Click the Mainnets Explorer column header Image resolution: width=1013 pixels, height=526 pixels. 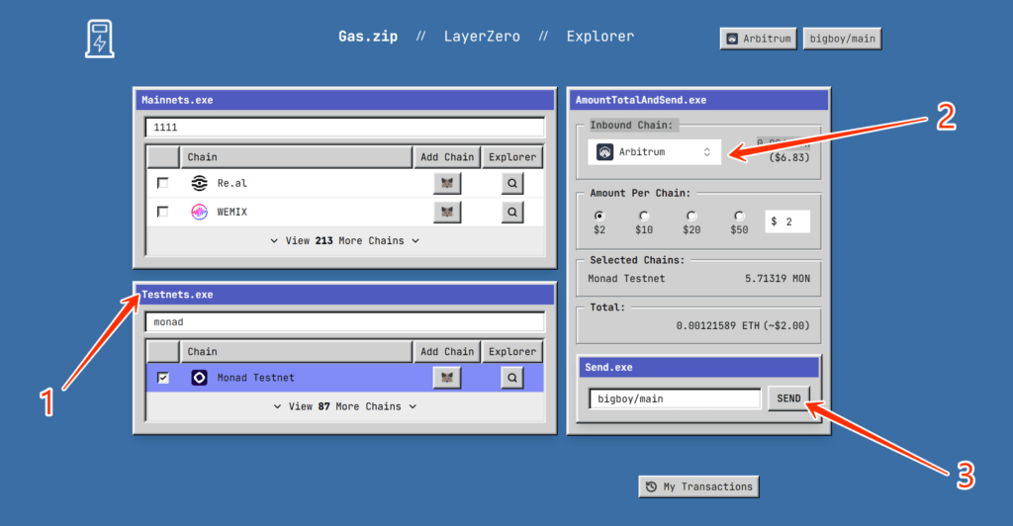pos(512,157)
